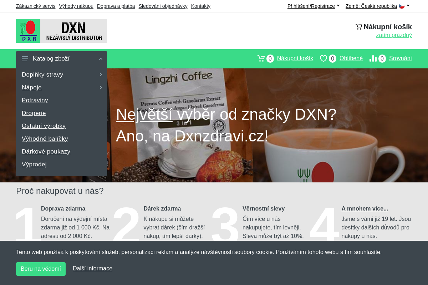Open Srovnání link
428x285 pixels.
[x=401, y=58]
